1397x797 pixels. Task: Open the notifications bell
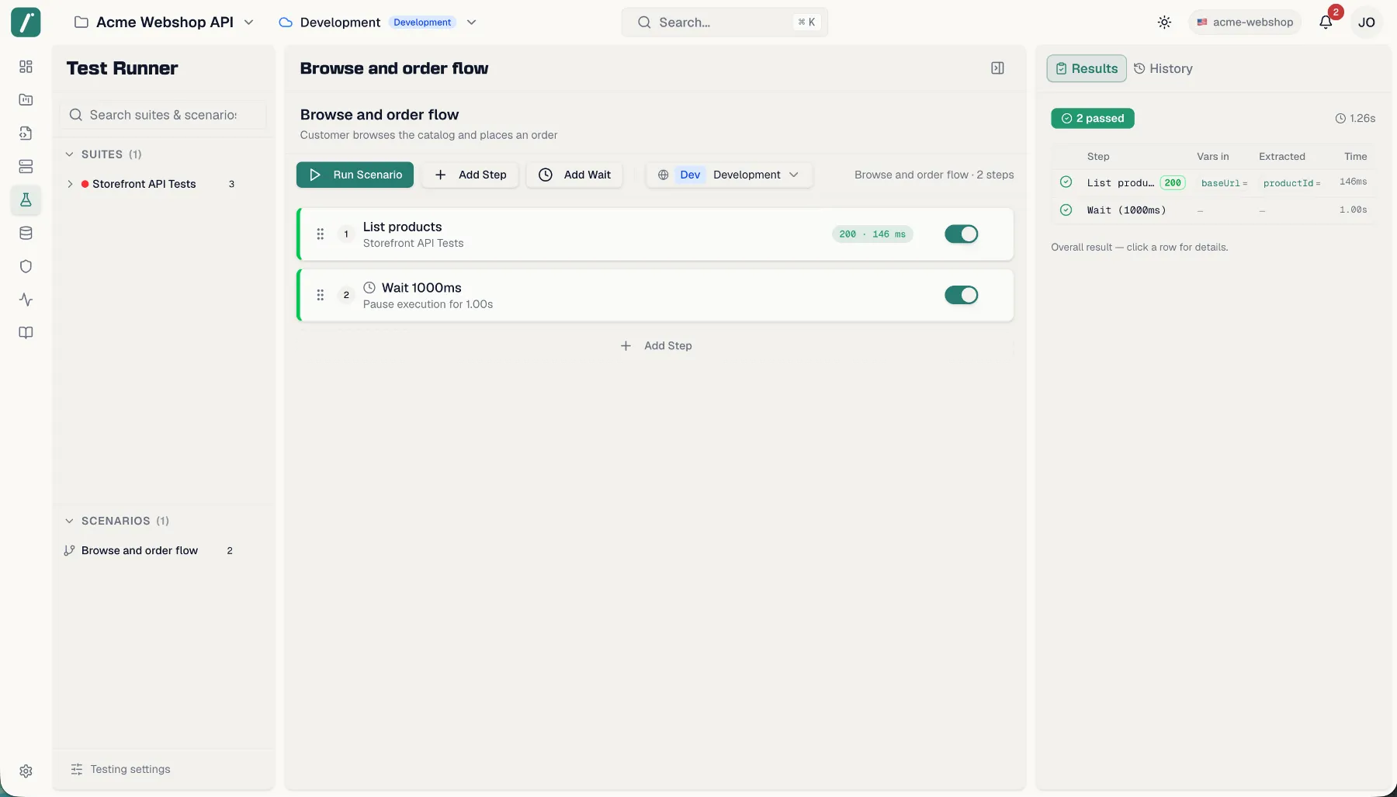coord(1326,23)
